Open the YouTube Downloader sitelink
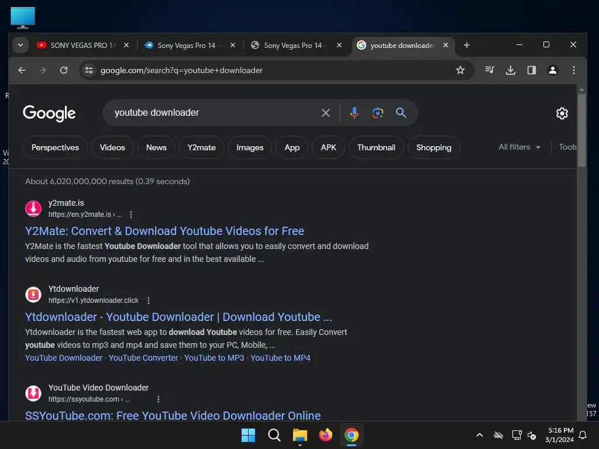 tap(64, 358)
